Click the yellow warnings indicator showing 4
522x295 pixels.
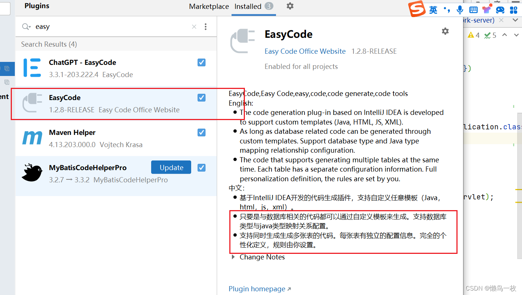click(x=473, y=35)
